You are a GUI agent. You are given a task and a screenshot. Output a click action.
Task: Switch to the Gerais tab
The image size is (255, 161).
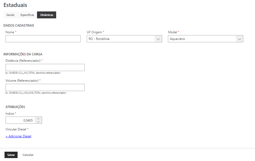(x=10, y=15)
